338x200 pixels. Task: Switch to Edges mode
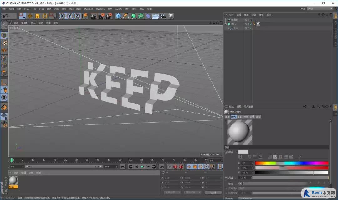(4, 66)
